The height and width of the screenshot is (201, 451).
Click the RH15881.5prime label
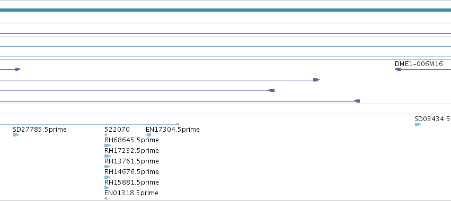click(131, 182)
